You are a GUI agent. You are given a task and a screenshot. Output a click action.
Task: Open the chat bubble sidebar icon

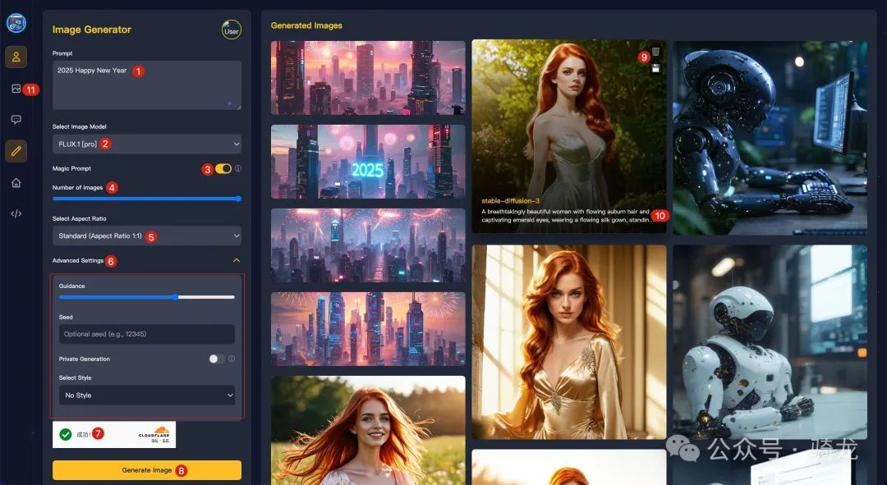[16, 120]
